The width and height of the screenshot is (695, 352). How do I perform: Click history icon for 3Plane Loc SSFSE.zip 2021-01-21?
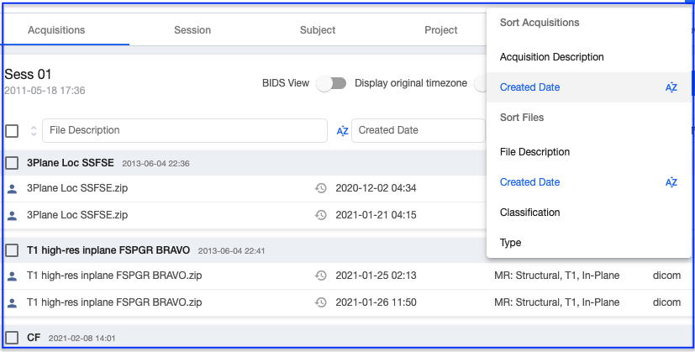pyautogui.click(x=320, y=215)
